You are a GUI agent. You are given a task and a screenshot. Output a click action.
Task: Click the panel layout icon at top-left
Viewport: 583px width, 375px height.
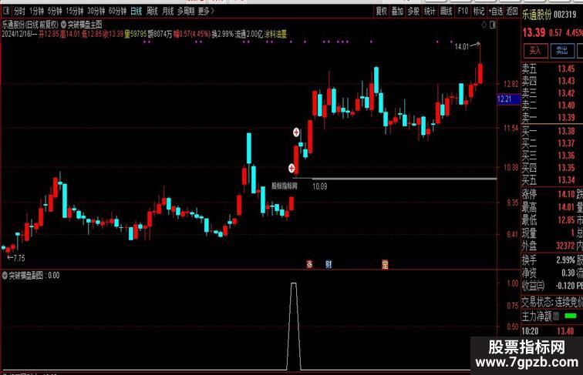[6, 11]
